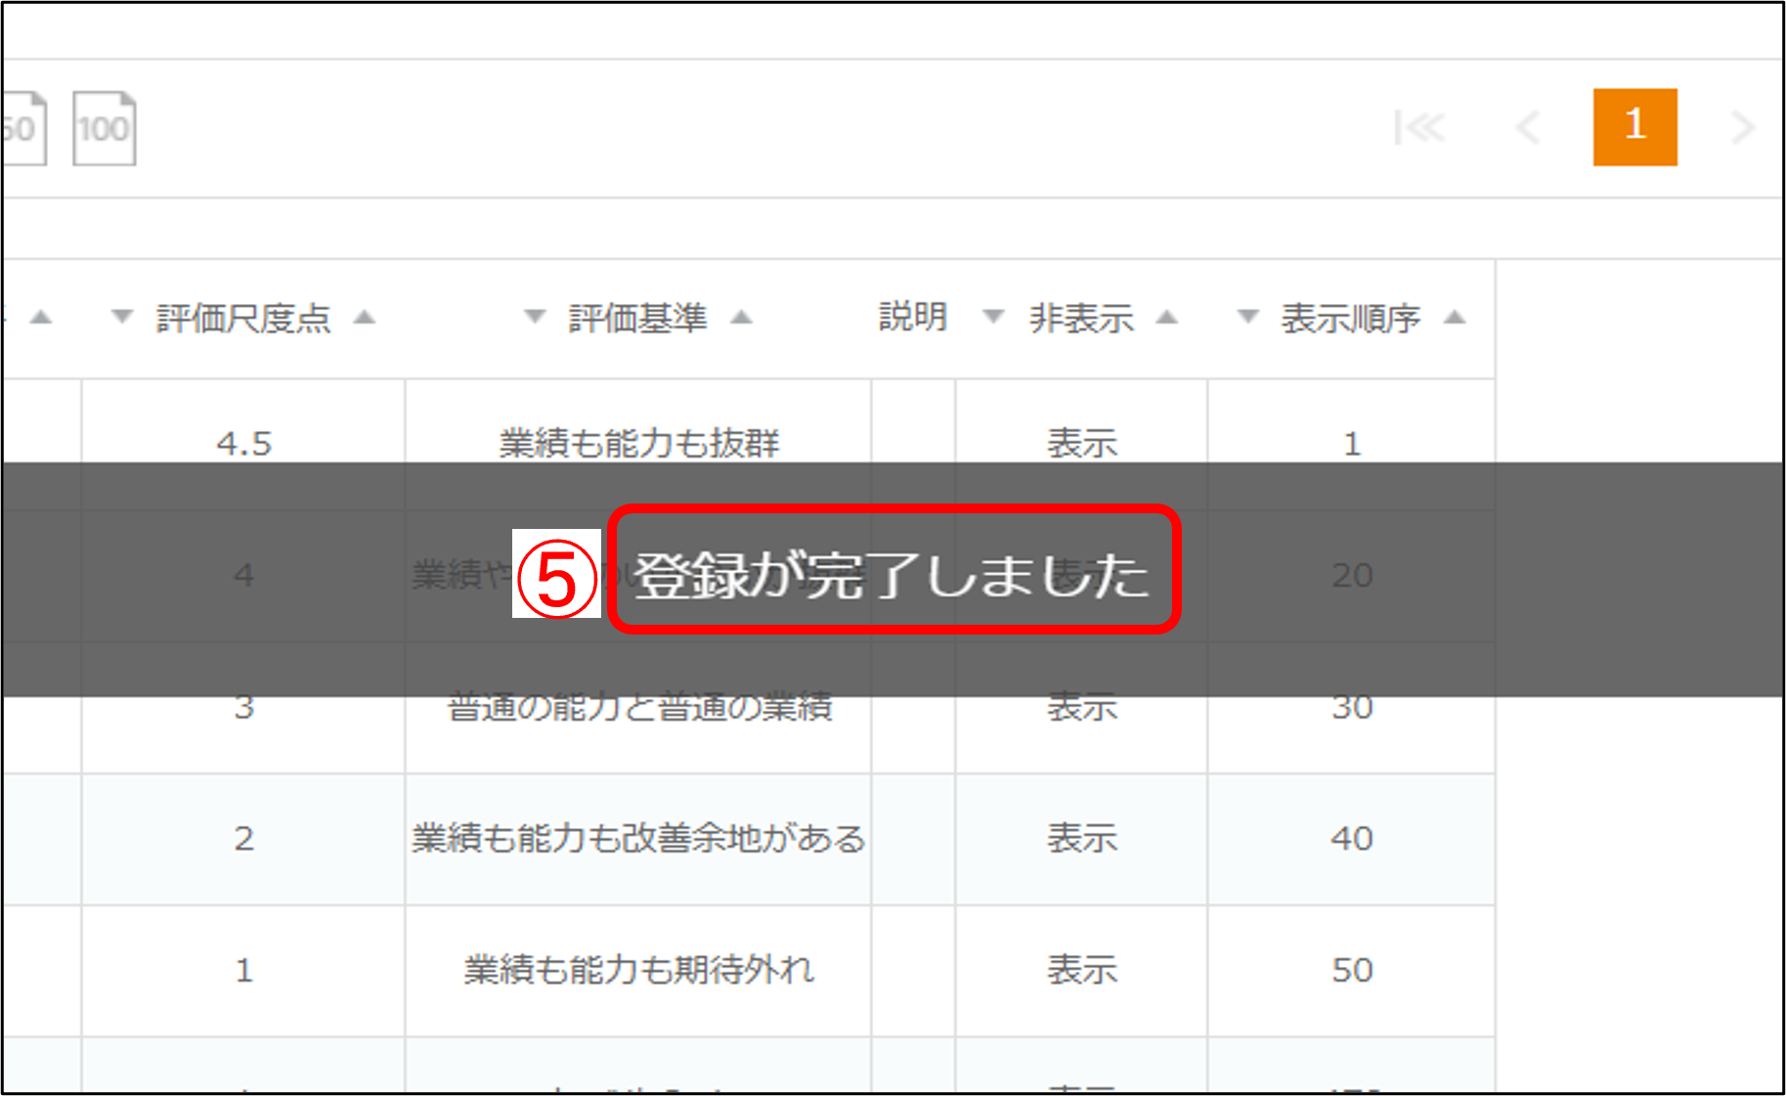Viewport: 1786px width, 1096px height.
Task: Sort 非表示 column ascending arrow
Action: [x=1166, y=317]
